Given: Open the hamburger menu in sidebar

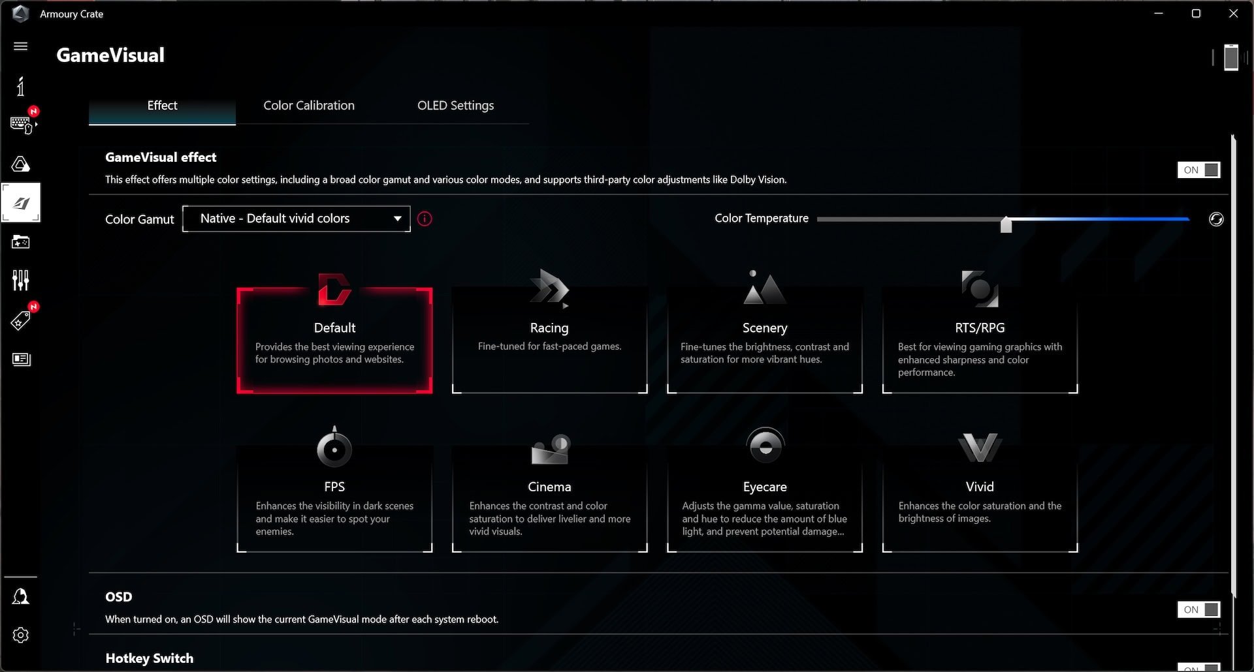Looking at the screenshot, I should click(x=20, y=46).
